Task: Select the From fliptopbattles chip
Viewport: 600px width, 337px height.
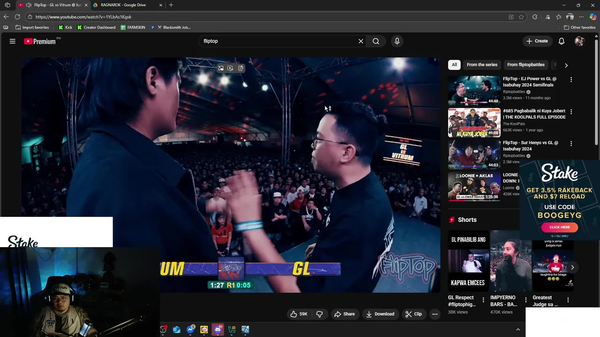Action: (526, 65)
